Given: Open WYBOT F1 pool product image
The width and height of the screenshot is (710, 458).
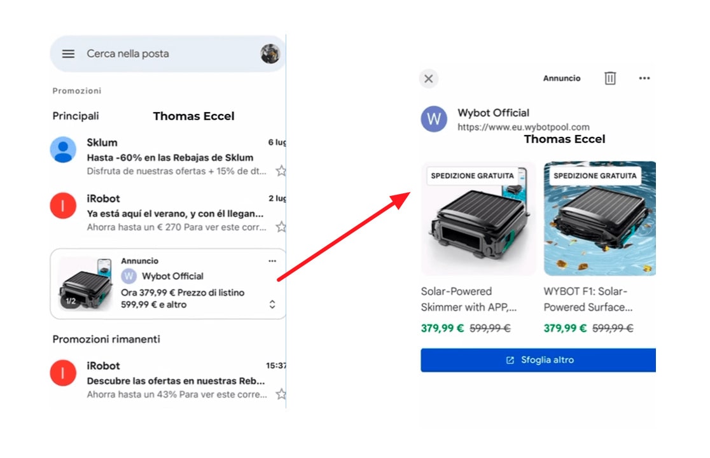Looking at the screenshot, I should tap(599, 218).
